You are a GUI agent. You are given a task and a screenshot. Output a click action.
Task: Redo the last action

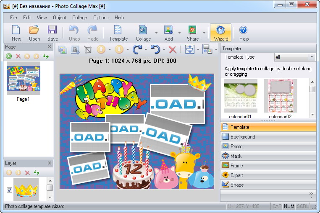click(93, 33)
